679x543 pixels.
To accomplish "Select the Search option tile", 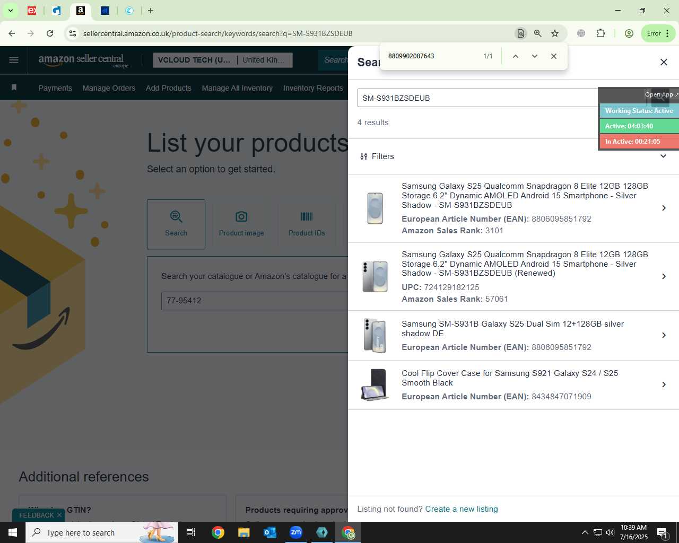I will (176, 224).
